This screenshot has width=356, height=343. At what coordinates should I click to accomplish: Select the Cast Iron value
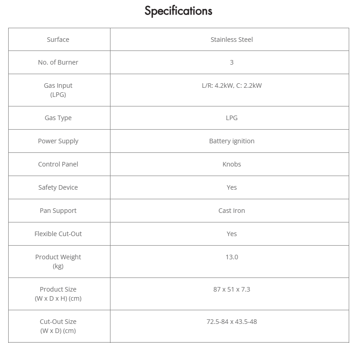coord(231,211)
